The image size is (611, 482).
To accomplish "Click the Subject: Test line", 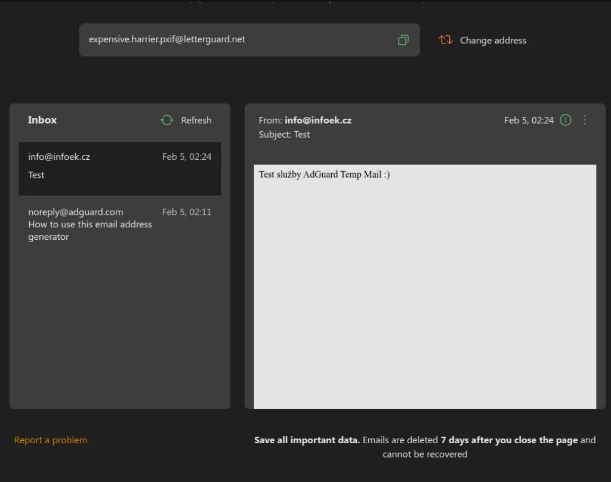I will pos(285,134).
